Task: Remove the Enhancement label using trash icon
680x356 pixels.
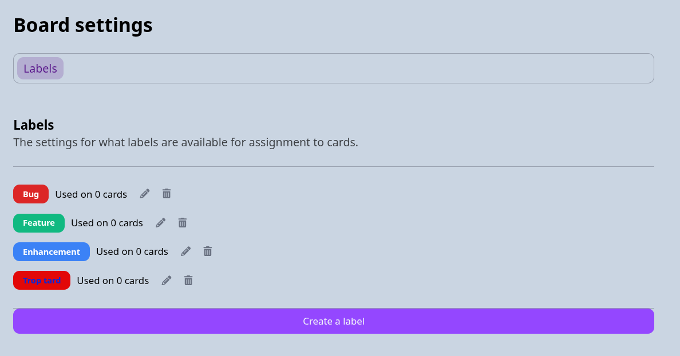Action: (x=208, y=251)
